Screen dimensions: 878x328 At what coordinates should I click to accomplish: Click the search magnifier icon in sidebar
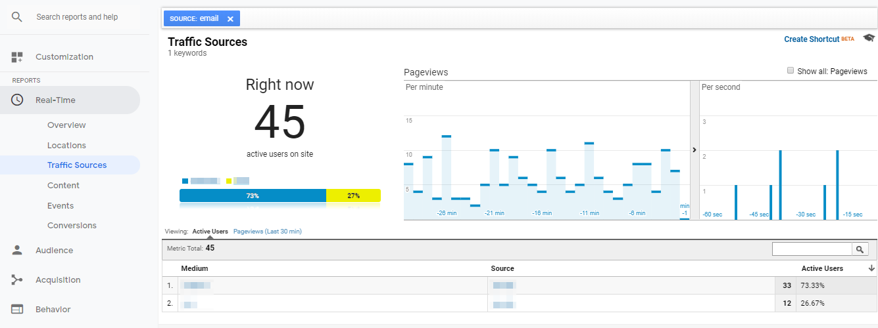17,16
